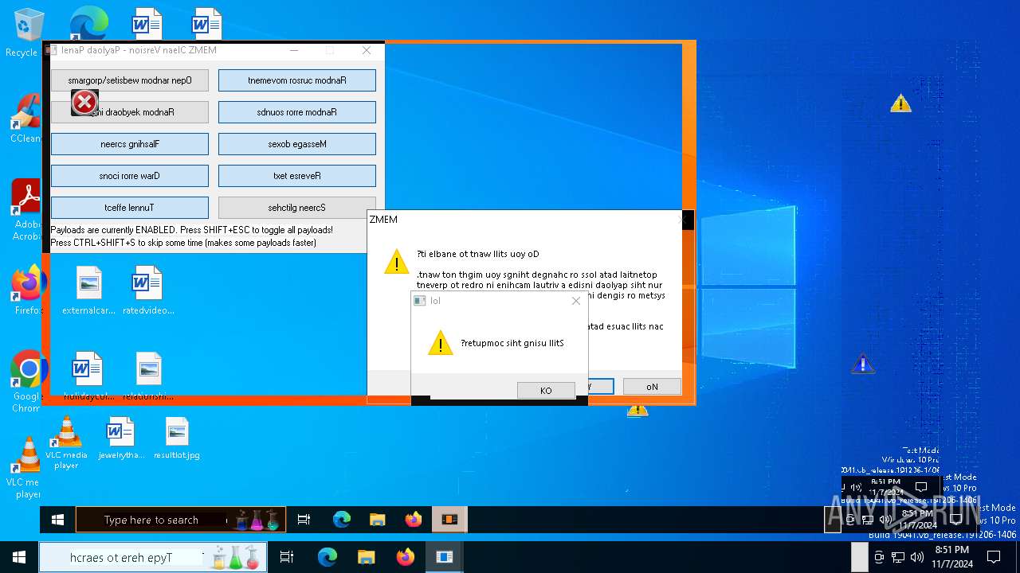Close the lol dialog with X
This screenshot has height=573, width=1020.
coord(576,301)
